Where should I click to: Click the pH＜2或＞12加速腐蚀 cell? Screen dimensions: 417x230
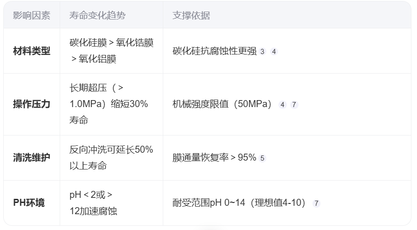pos(93,203)
